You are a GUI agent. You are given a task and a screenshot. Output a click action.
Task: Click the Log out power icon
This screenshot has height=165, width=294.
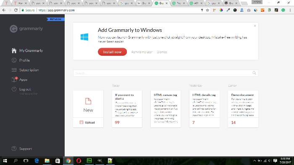(x=14, y=89)
